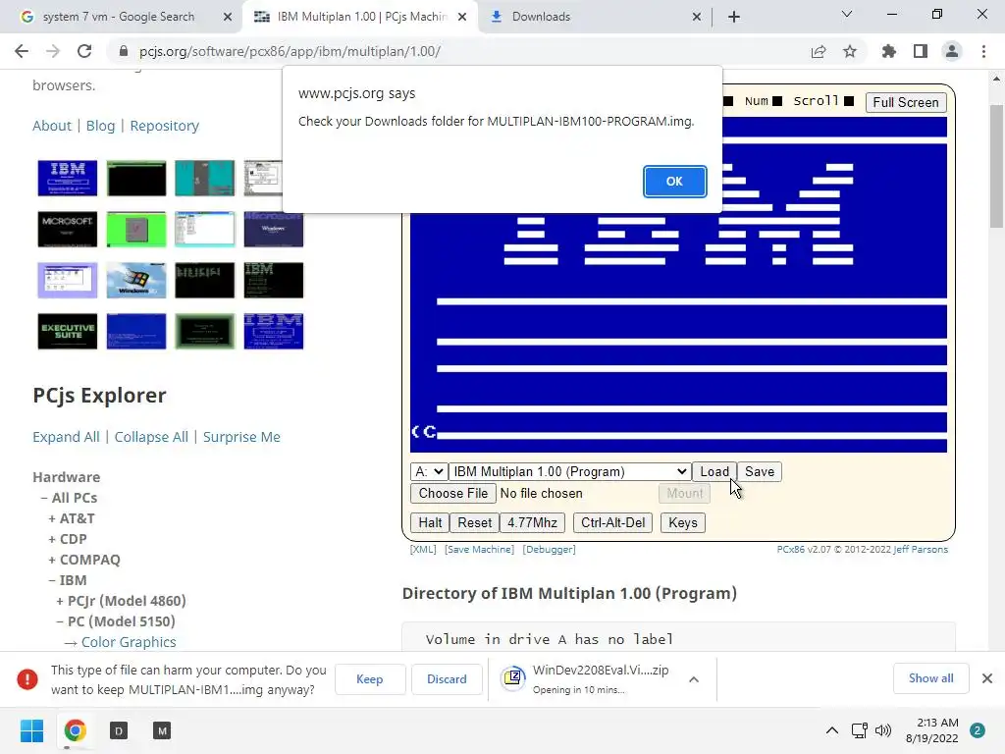Bookmark this page with the star icon
This screenshot has width=1005, height=754.
[x=850, y=51]
